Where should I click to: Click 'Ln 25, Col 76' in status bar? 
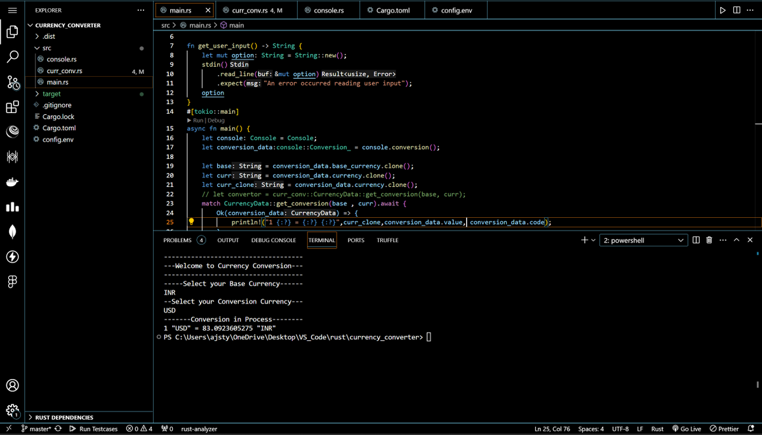point(552,429)
